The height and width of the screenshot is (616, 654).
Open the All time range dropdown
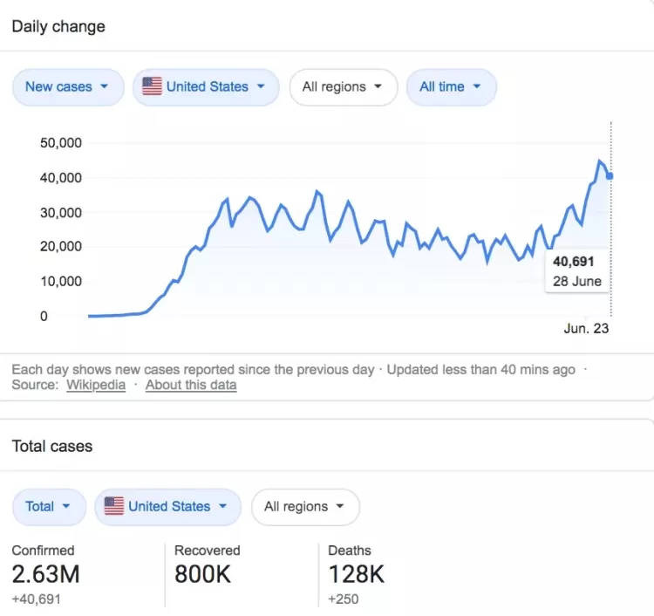(x=452, y=86)
